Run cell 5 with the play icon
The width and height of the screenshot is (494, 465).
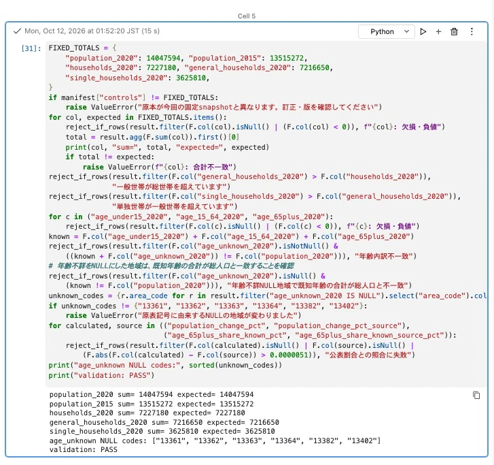click(x=423, y=31)
